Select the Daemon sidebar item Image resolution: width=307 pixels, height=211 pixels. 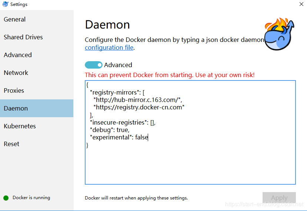tap(16, 108)
